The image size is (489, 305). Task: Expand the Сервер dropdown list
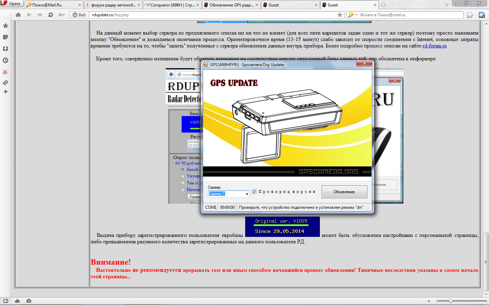tap(247, 194)
